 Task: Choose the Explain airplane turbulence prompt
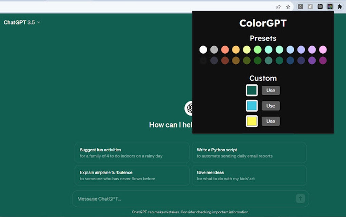(132, 176)
